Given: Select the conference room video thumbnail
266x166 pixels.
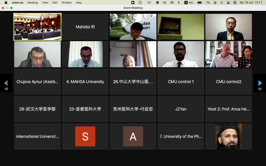Looking at the screenshot, I should coord(38,27).
